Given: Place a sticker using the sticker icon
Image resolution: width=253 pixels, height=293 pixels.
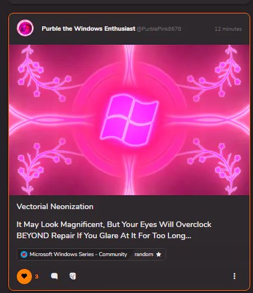Looking at the screenshot, I should click(x=73, y=276).
